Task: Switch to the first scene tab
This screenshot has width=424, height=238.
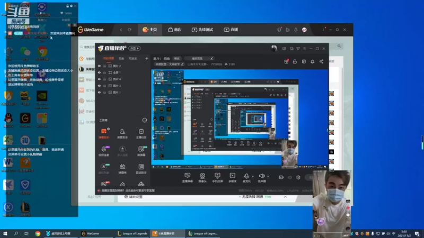Action: tap(109, 58)
